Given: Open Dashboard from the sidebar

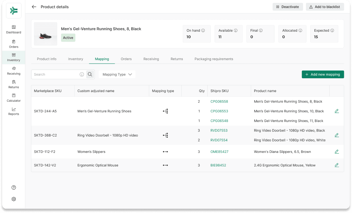Looking at the screenshot, I should pyautogui.click(x=14, y=29).
